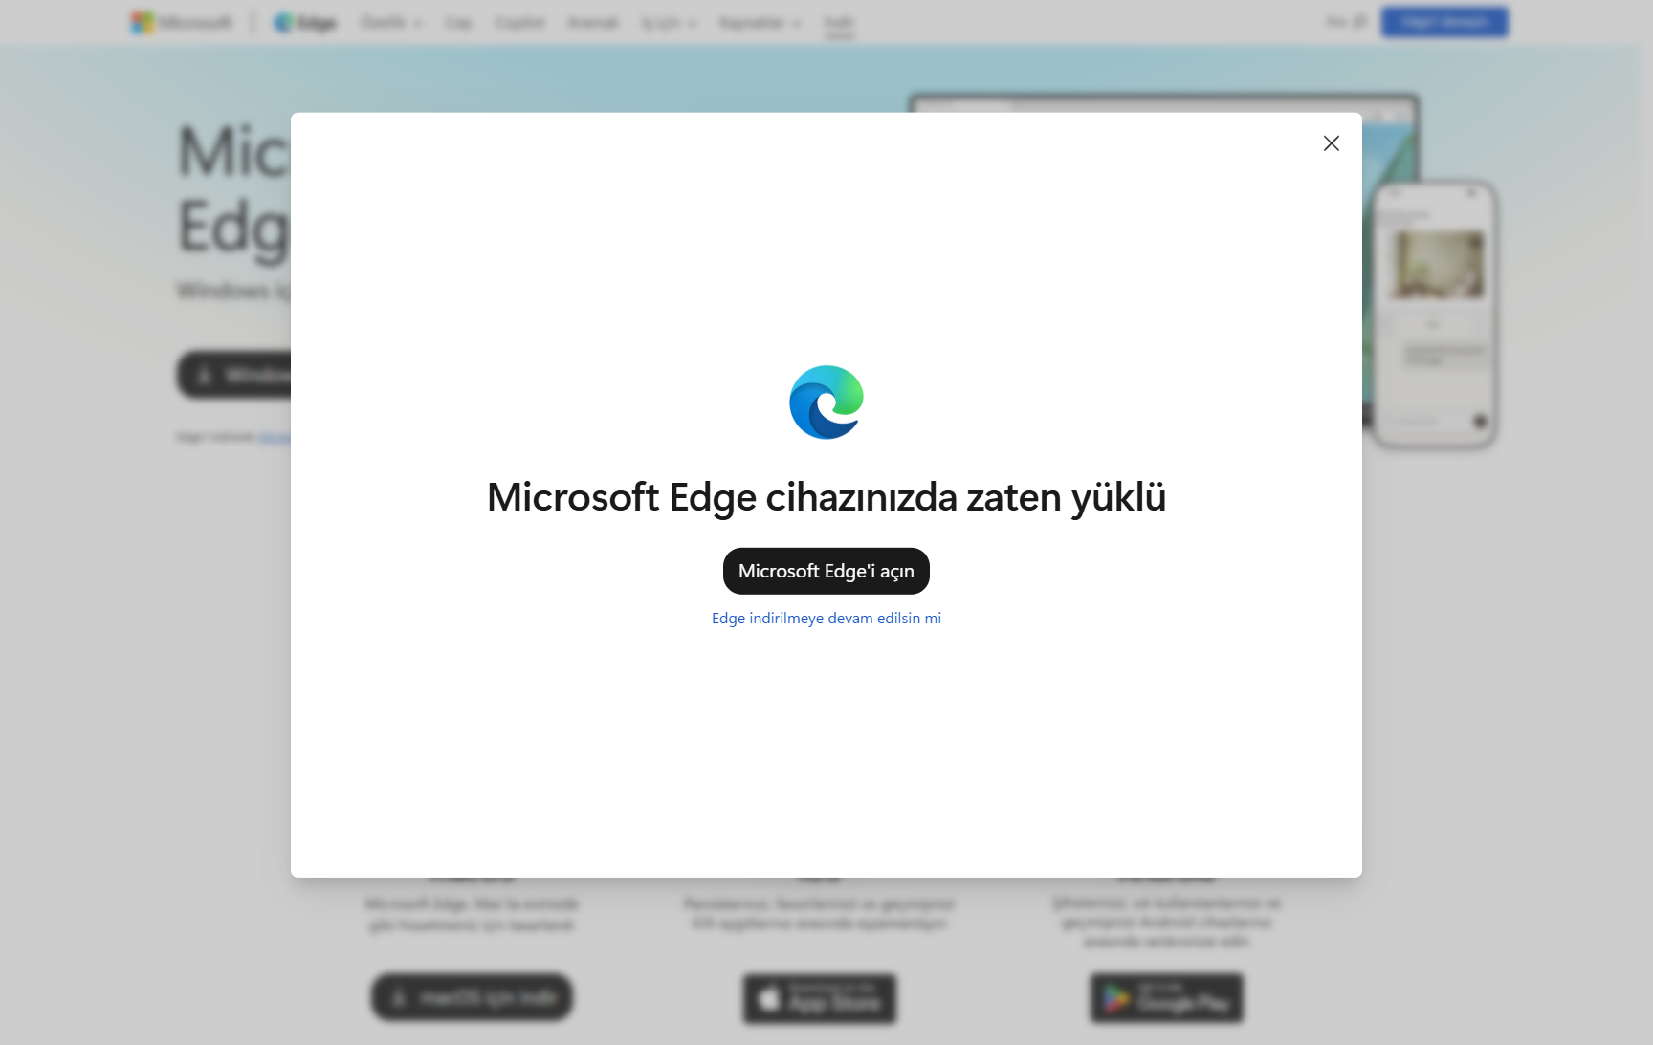Click the blue button in the page header

tap(1444, 22)
